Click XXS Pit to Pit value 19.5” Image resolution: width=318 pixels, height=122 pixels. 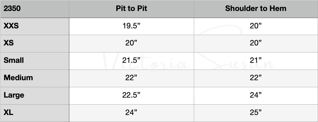point(132,26)
